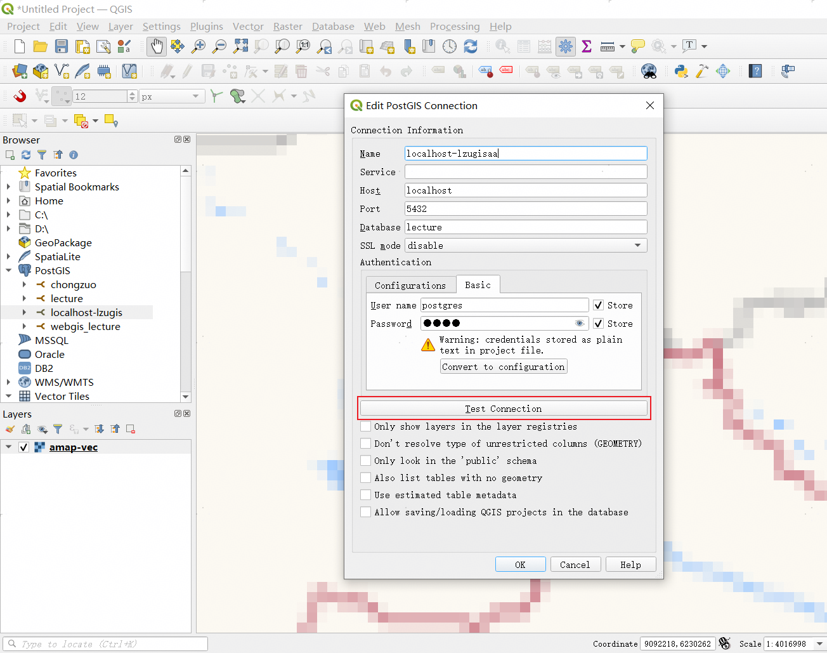Expand the chongzuo connection node
Viewport: 827px width, 653px height.
(x=24, y=285)
